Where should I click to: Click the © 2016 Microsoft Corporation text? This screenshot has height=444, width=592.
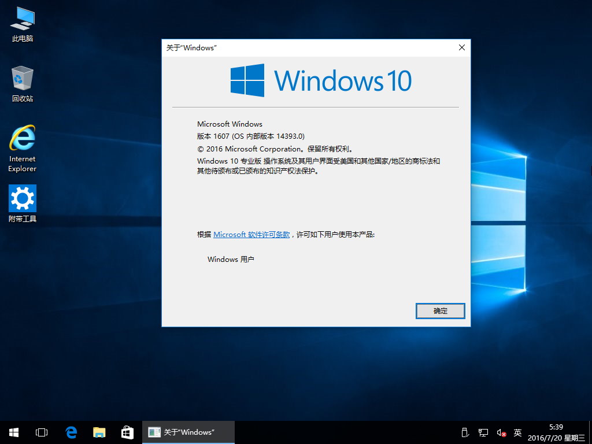[275, 149]
